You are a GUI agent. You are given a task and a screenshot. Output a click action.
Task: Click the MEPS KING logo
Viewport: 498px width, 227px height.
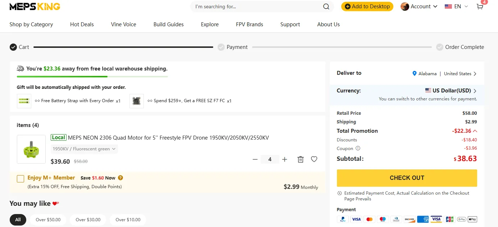click(35, 6)
